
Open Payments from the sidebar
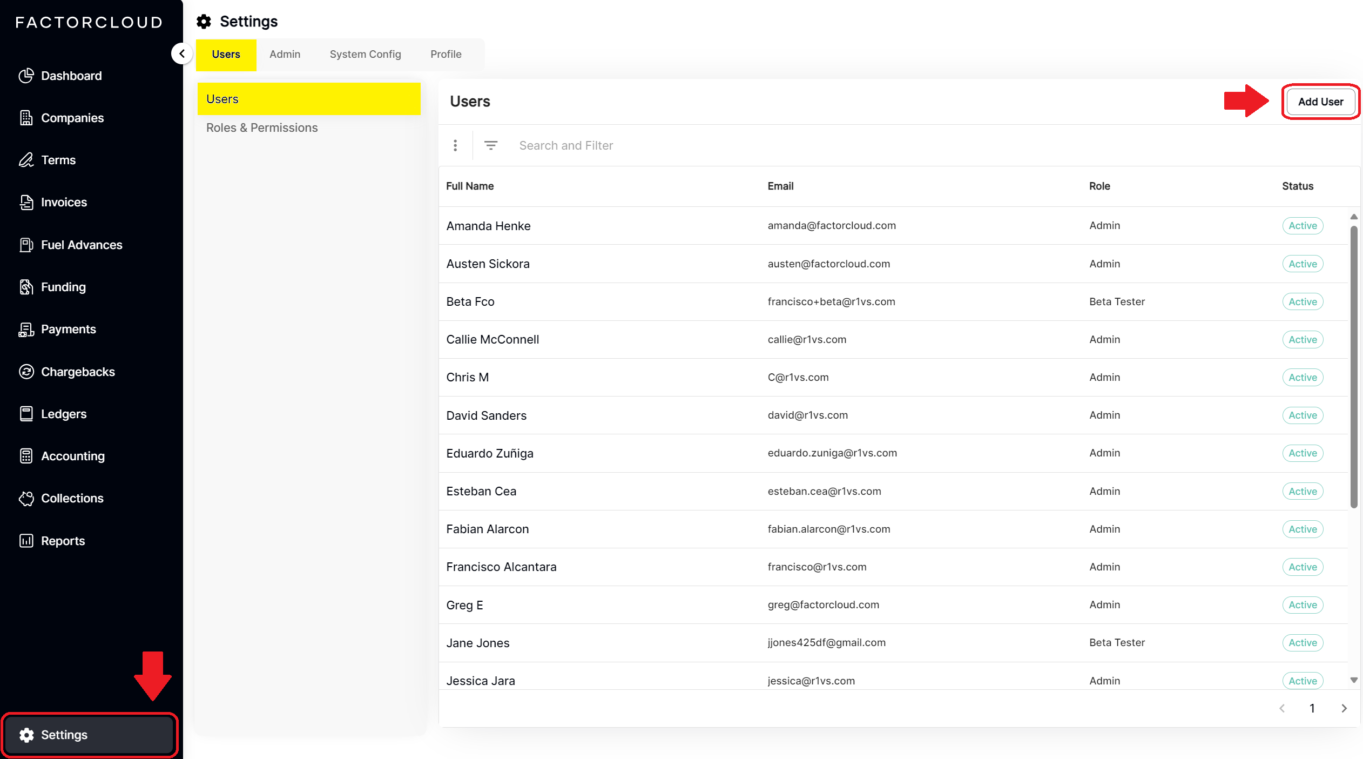(69, 329)
